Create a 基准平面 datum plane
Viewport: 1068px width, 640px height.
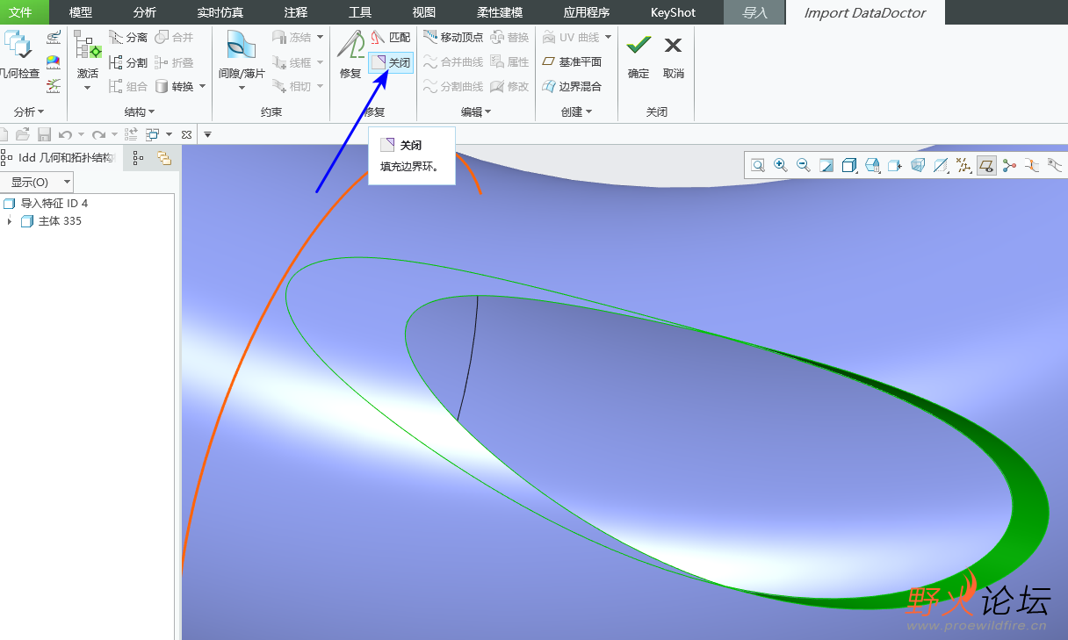(572, 62)
